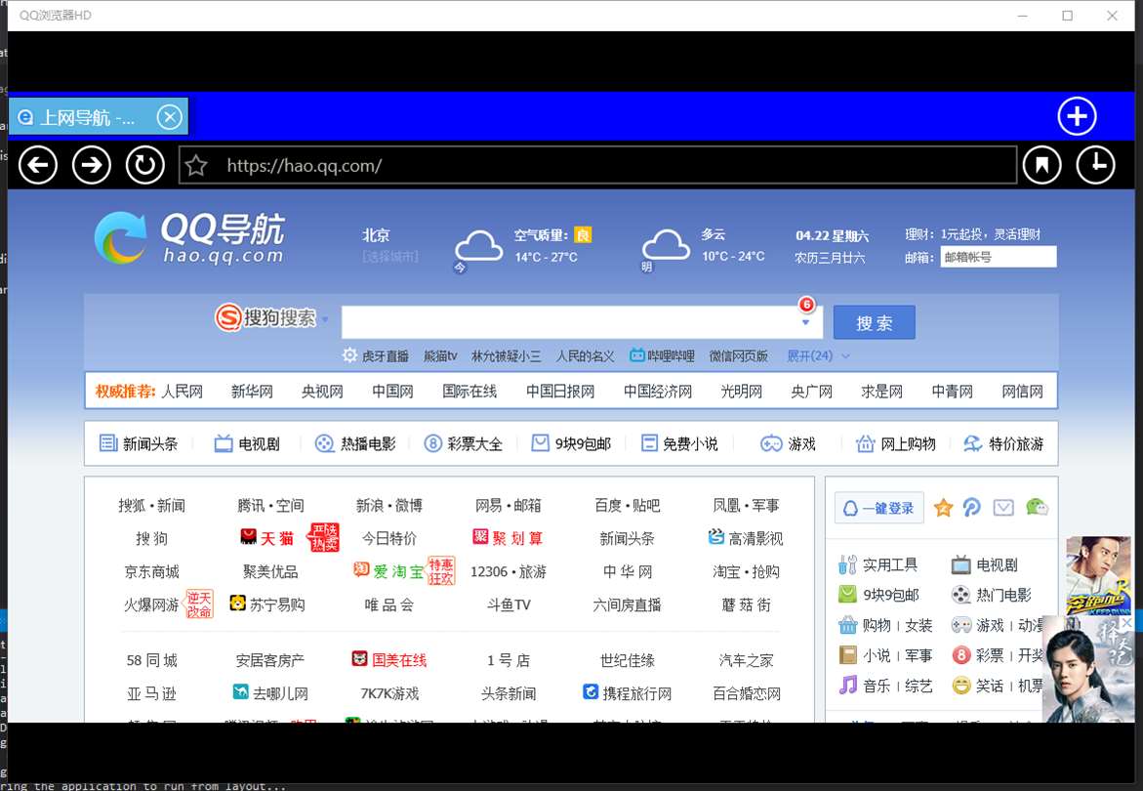This screenshot has width=1143, height=791.
Task: Open 笑话 in the sidebar
Action: 990,686
